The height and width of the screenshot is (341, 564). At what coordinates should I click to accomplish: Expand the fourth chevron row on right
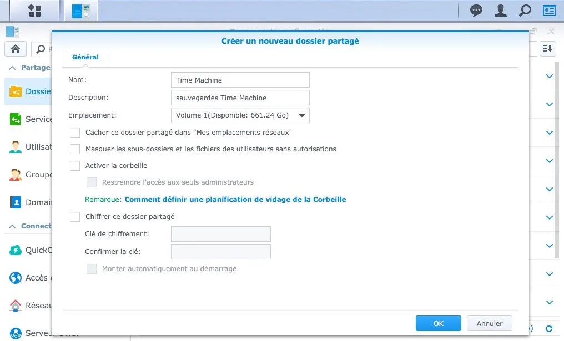(549, 161)
